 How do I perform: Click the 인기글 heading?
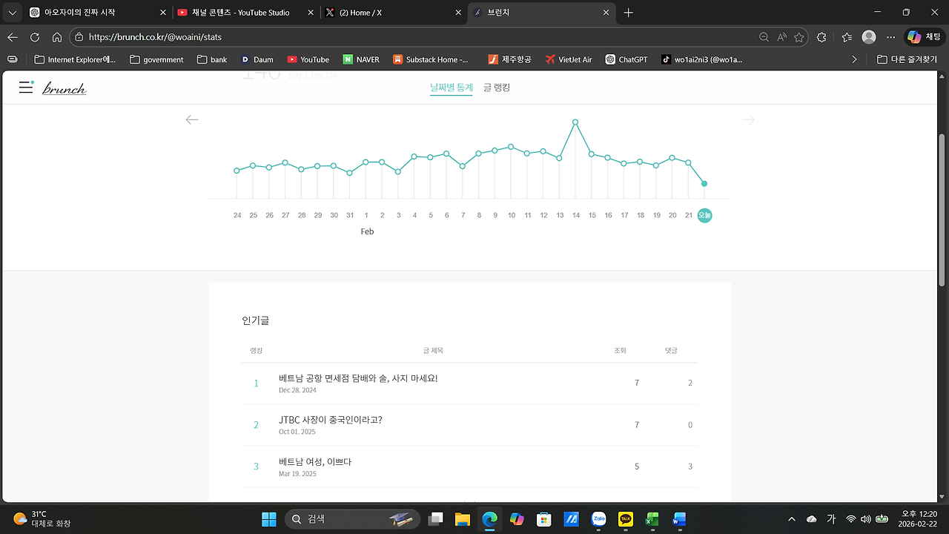click(256, 320)
